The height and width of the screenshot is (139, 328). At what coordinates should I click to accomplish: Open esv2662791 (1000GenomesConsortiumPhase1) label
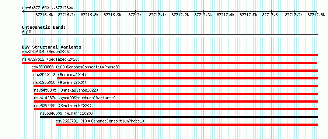point(100,121)
